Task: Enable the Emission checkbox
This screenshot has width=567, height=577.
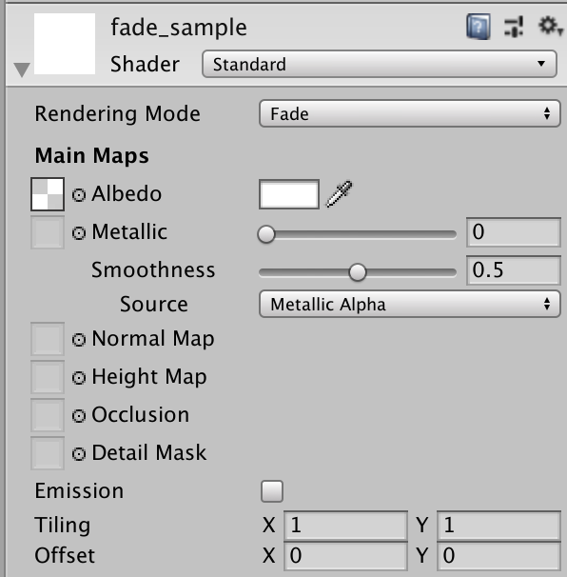Action: click(272, 491)
